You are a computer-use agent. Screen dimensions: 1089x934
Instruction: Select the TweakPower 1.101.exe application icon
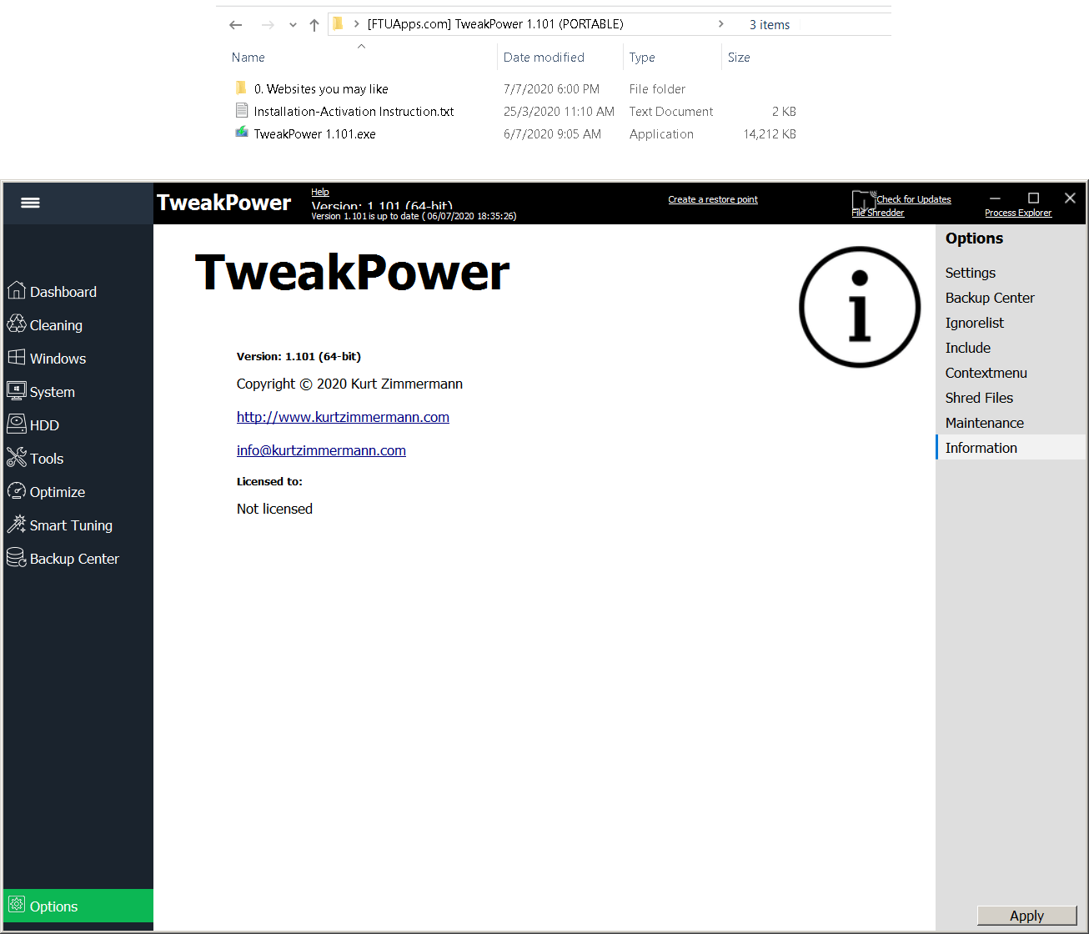coord(242,133)
